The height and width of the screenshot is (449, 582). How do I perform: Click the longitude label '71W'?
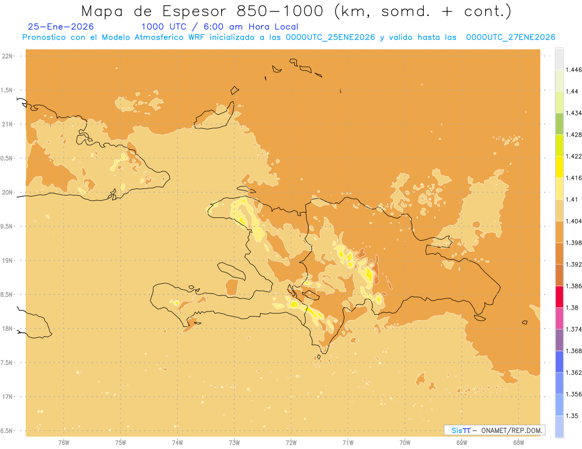coord(348,443)
